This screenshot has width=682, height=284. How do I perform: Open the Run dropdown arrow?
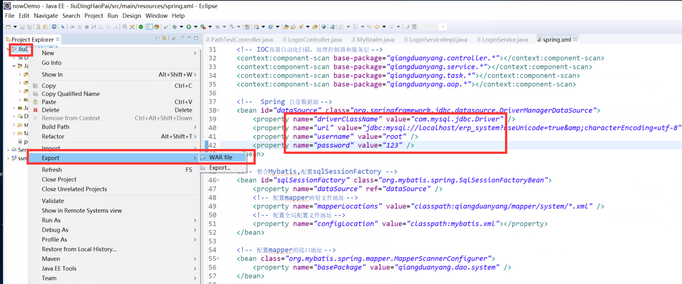(x=196, y=27)
